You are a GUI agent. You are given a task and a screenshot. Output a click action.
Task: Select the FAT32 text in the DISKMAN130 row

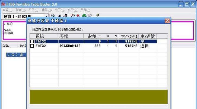click(x=41, y=46)
